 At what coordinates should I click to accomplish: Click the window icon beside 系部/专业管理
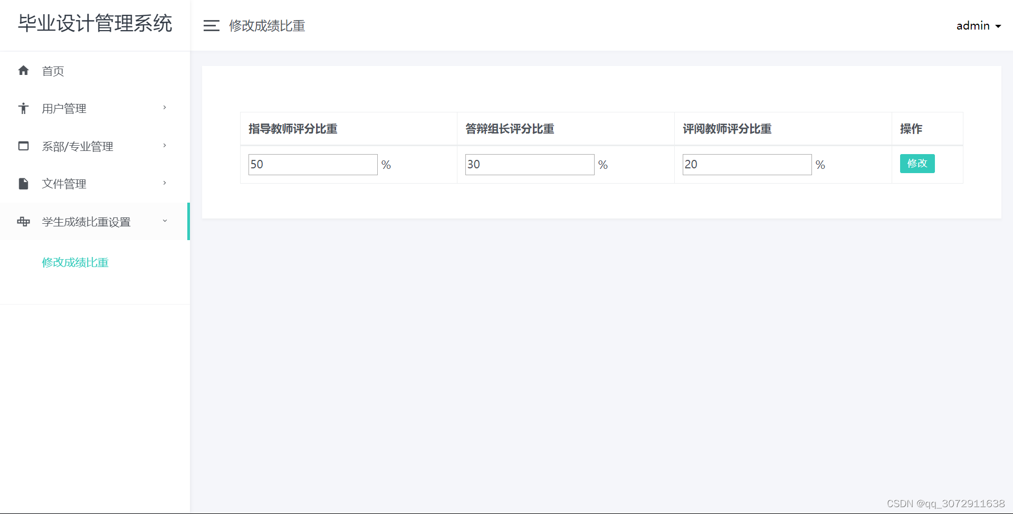23,146
